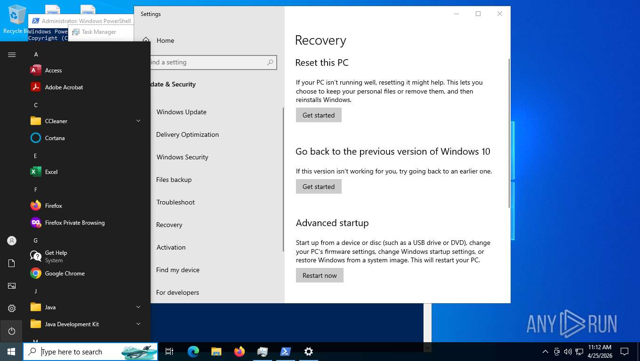Click the Settings gear on the taskbar
The image size is (640, 361).
tap(309, 352)
